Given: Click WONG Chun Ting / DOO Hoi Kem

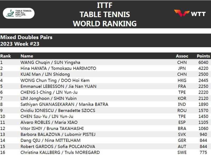Looking at the screenshot, I should [x=55, y=80].
